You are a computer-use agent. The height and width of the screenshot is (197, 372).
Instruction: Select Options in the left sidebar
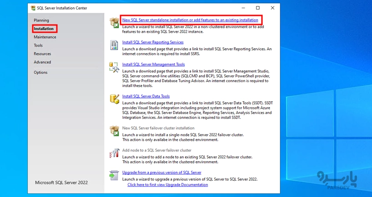pos(40,73)
